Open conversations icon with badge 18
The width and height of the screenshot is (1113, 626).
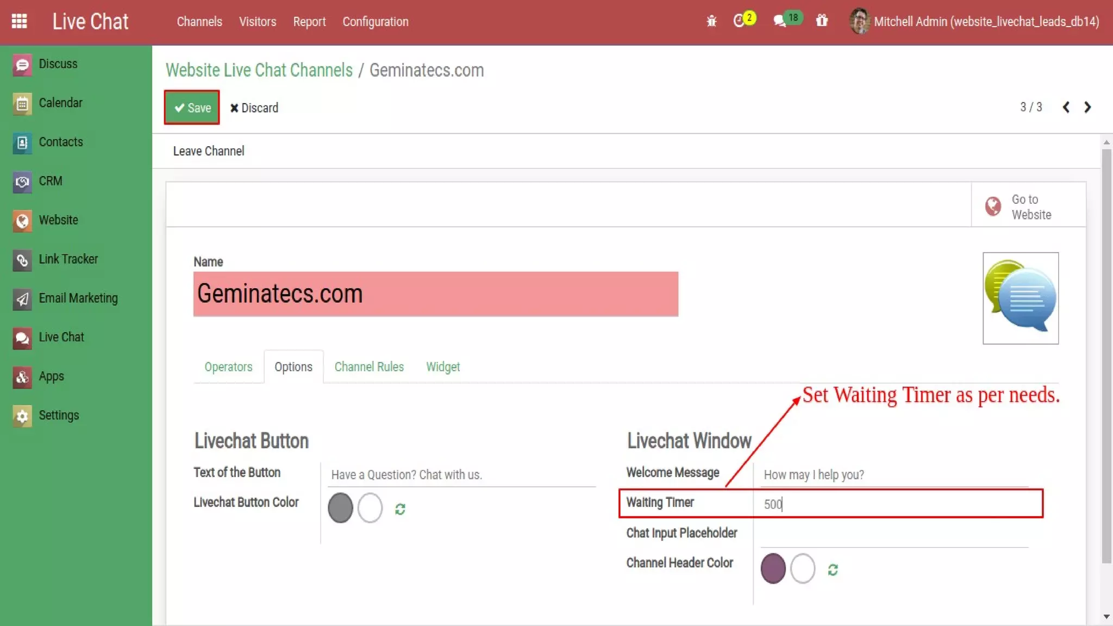coord(781,21)
